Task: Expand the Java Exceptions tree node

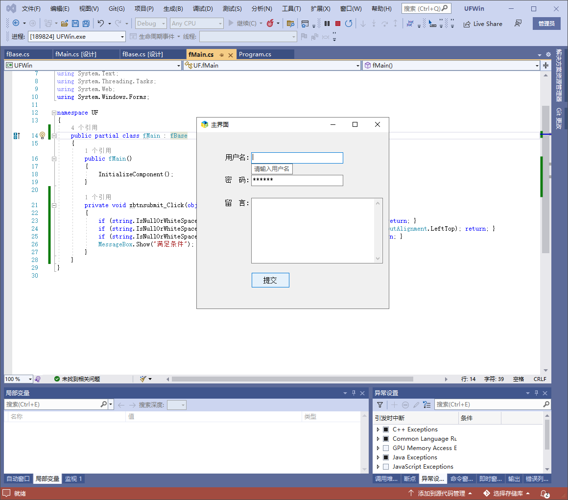Action: pos(378,457)
